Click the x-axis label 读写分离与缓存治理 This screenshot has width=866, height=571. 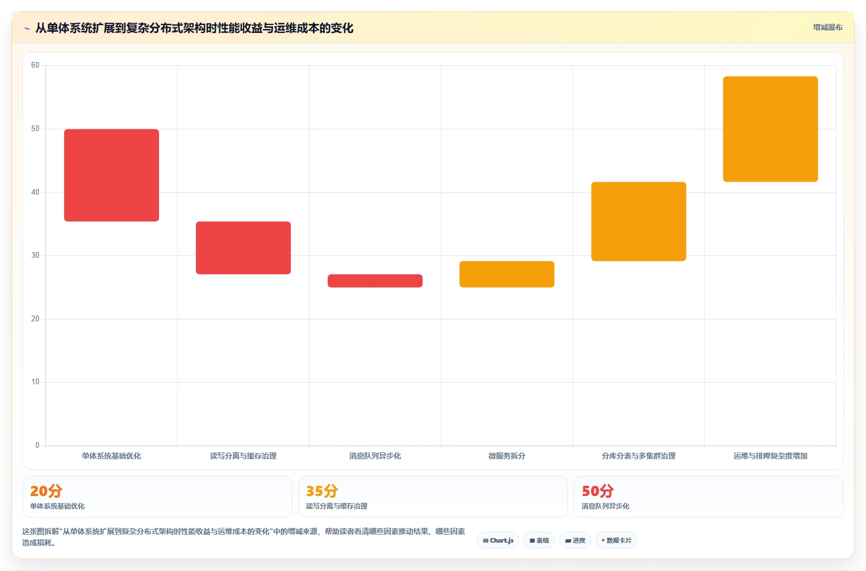point(243,456)
